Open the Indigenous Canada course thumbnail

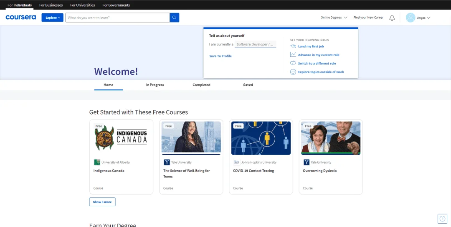(x=122, y=138)
